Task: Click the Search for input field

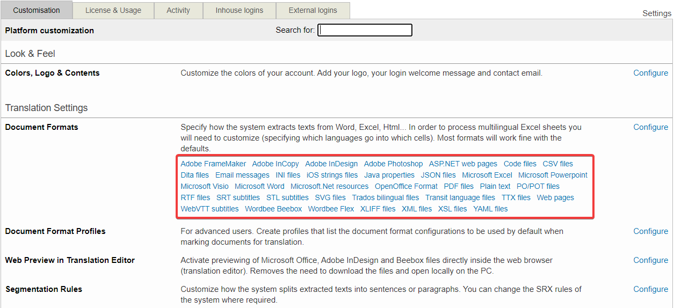Action: (365, 30)
